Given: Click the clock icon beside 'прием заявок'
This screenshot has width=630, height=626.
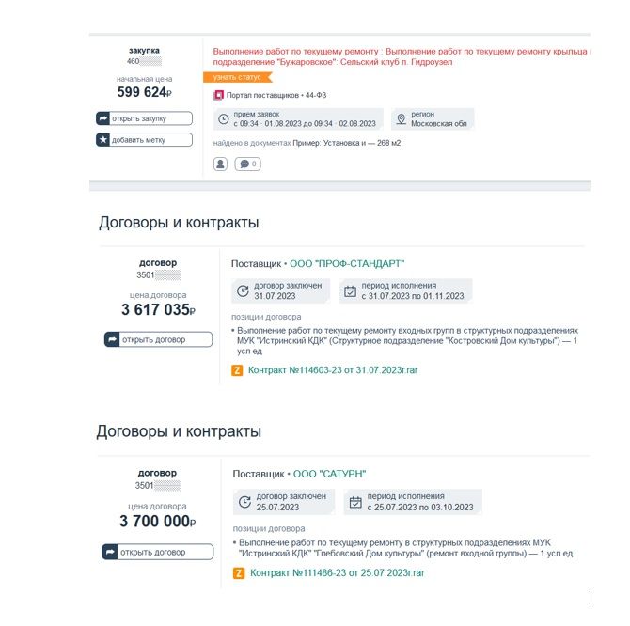Looking at the screenshot, I should click(x=223, y=119).
